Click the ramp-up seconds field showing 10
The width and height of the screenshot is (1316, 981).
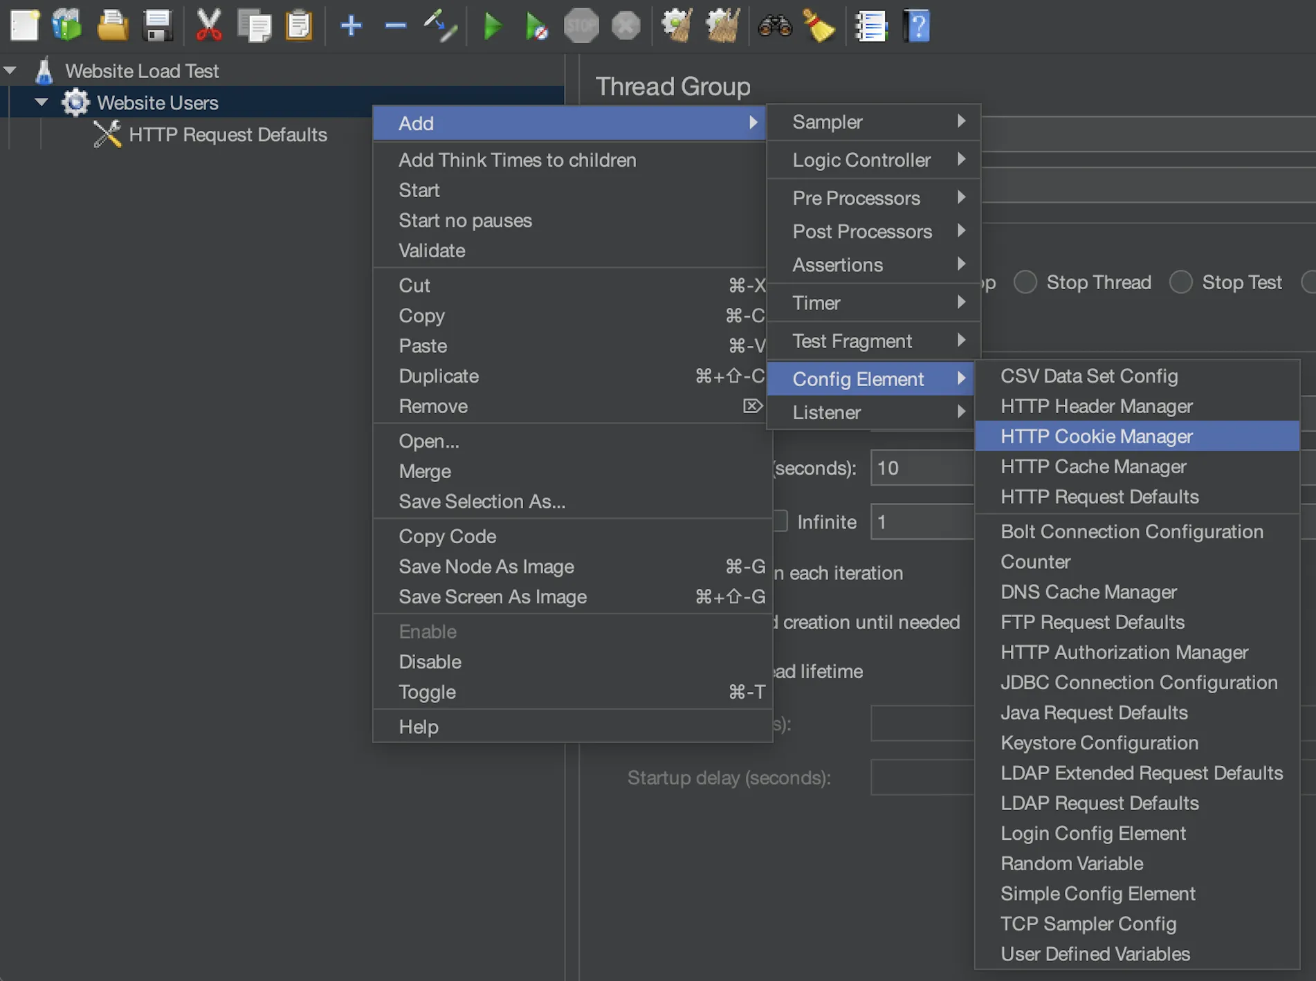(x=922, y=468)
